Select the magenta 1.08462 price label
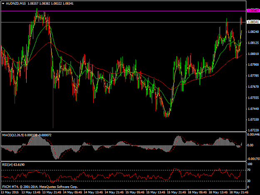This screenshot has height=195, width=260. tap(253, 11)
